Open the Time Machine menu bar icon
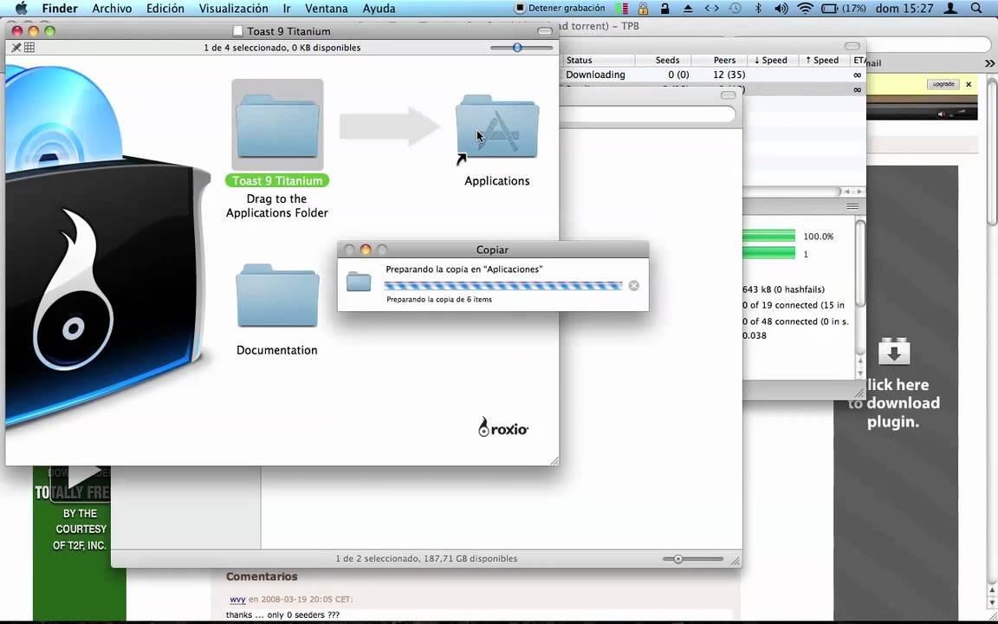The height and width of the screenshot is (624, 998). 736,9
